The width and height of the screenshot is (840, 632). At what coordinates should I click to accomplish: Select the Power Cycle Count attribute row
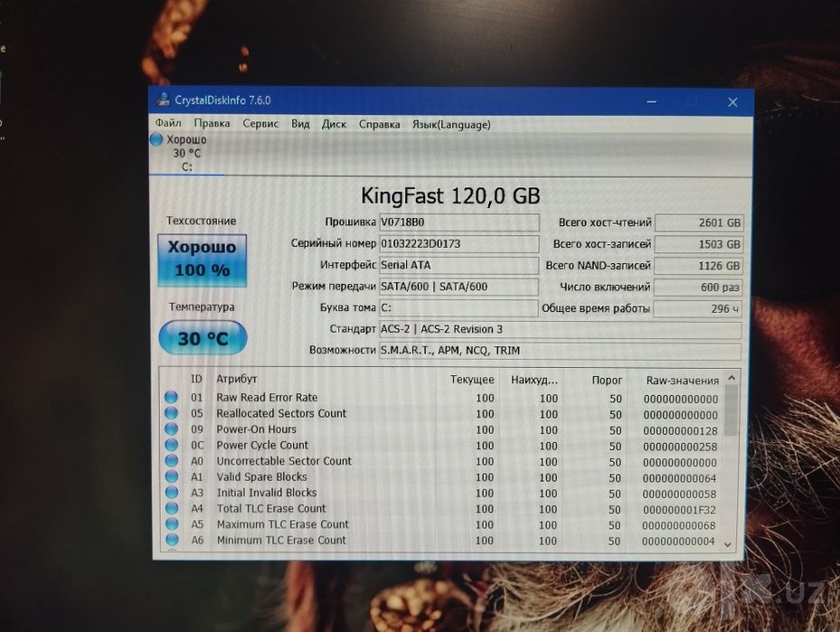442,445
